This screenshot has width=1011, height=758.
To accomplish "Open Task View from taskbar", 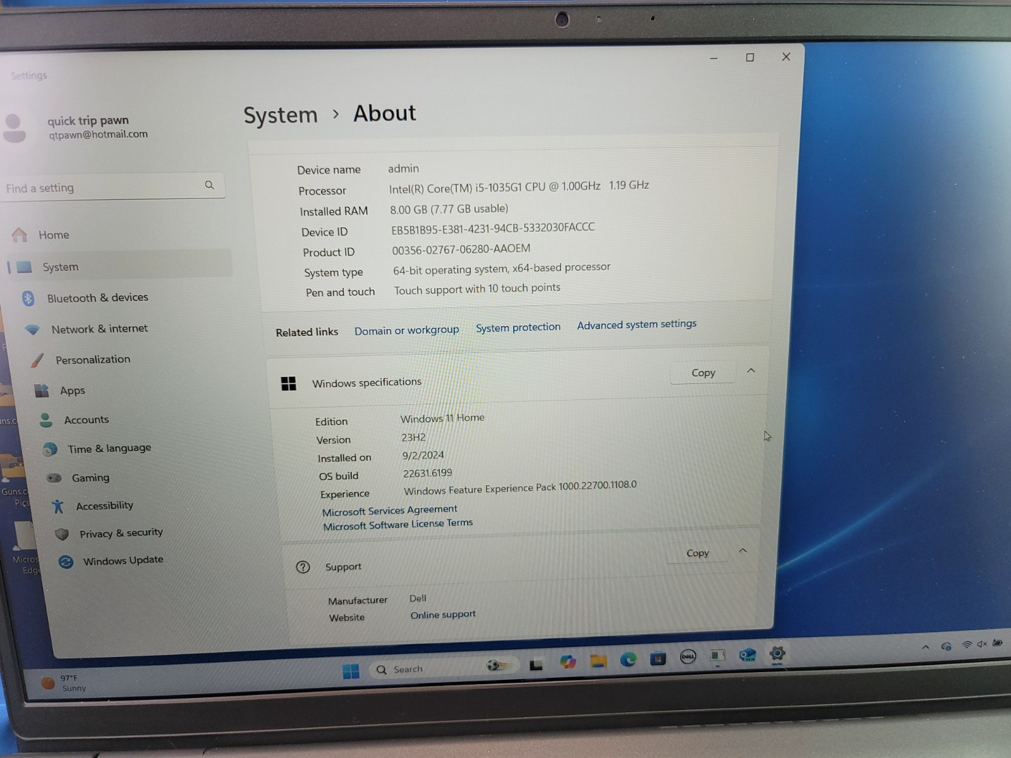I will [536, 664].
